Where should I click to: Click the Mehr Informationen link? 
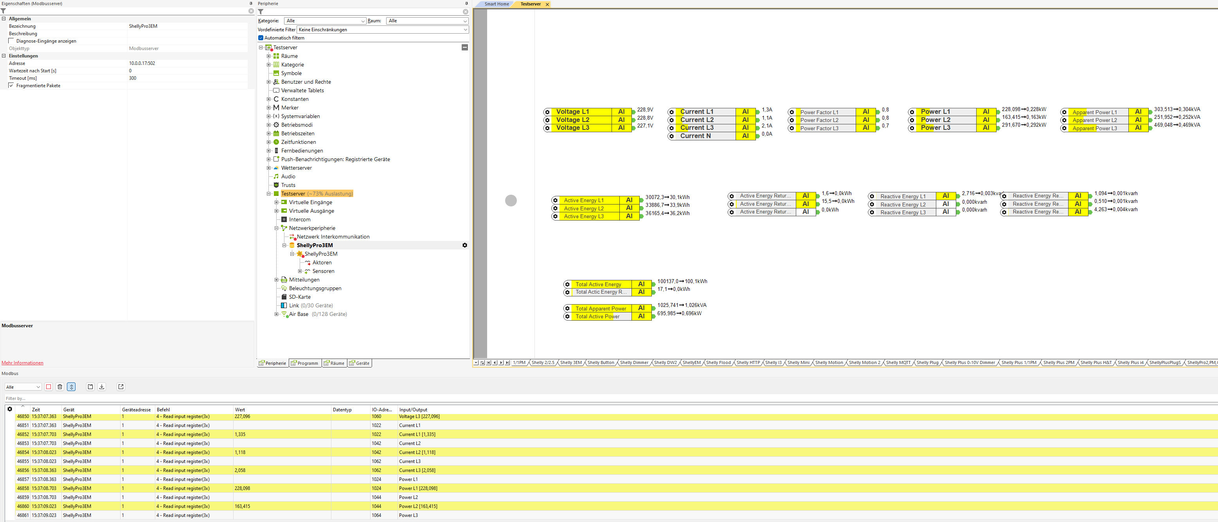[x=22, y=363]
